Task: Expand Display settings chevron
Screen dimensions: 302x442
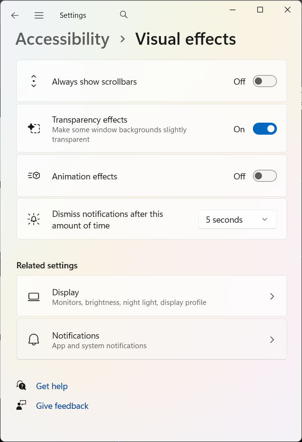Action: pos(272,297)
